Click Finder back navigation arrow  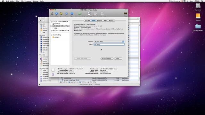[40, 21]
